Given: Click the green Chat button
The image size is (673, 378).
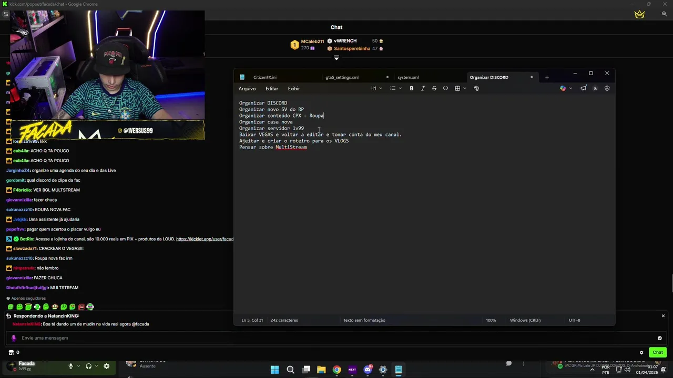Looking at the screenshot, I should [658, 352].
